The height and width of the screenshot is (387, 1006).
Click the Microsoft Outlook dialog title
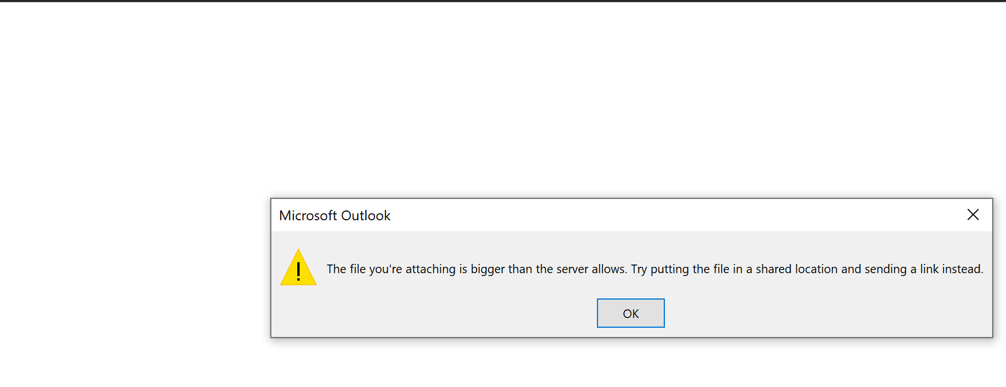click(334, 216)
